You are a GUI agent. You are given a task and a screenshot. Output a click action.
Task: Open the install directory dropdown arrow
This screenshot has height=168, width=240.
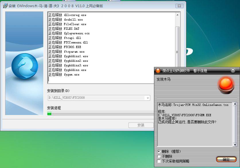[x=148, y=98]
